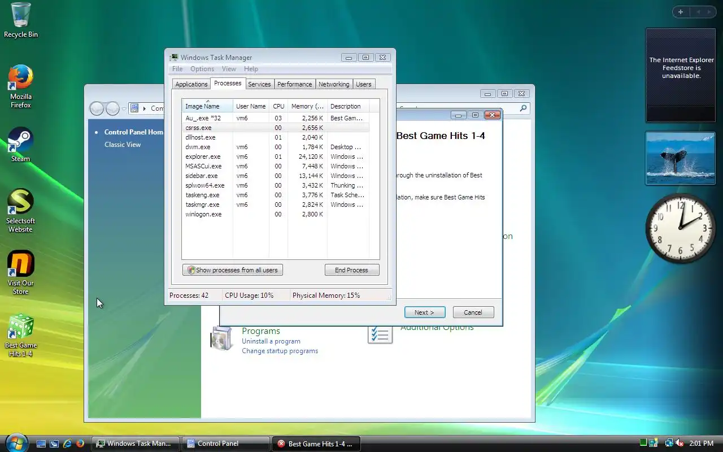Click the Control Panel search magnifier icon
The height and width of the screenshot is (452, 723).
pyautogui.click(x=524, y=108)
